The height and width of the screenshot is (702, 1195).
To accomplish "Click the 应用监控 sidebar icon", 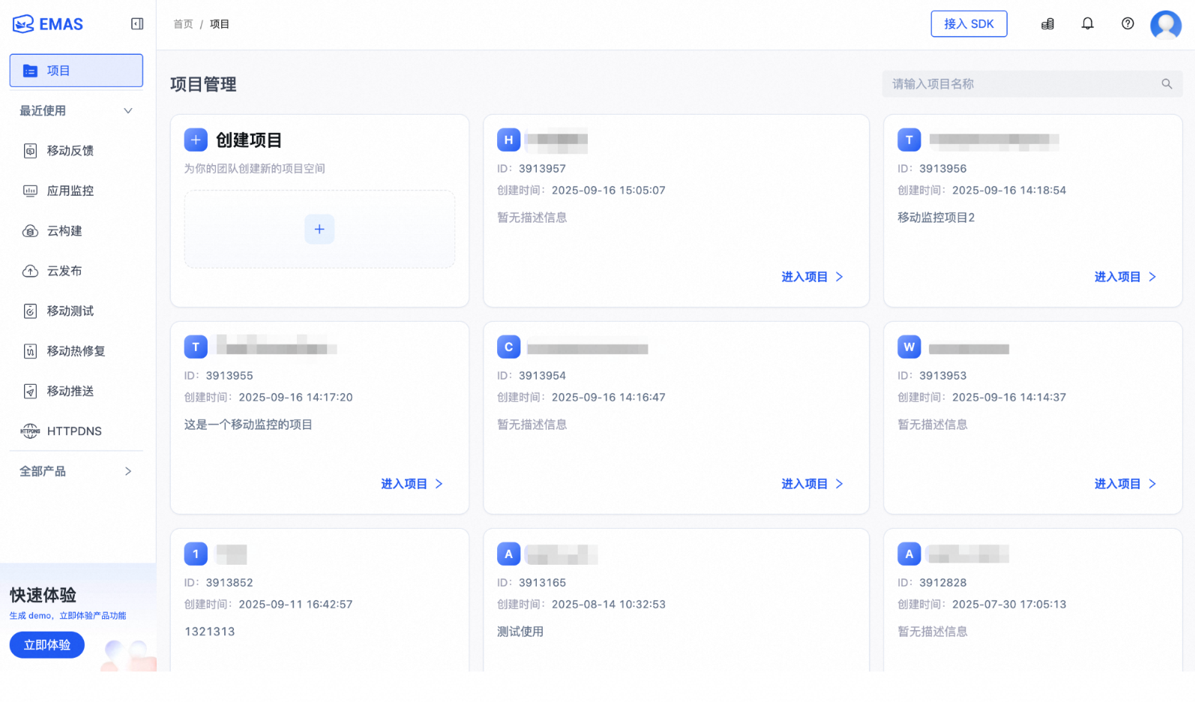I will coord(30,190).
